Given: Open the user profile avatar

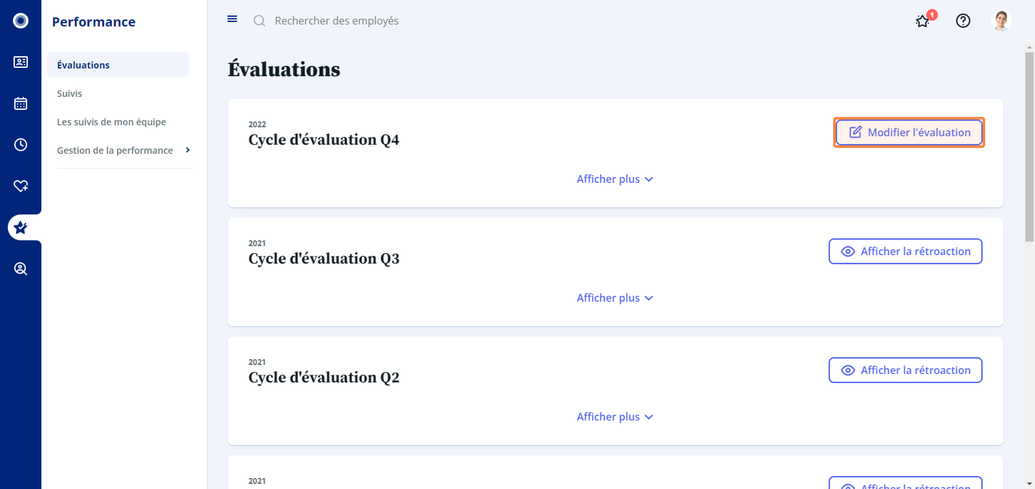Looking at the screenshot, I should point(1001,21).
